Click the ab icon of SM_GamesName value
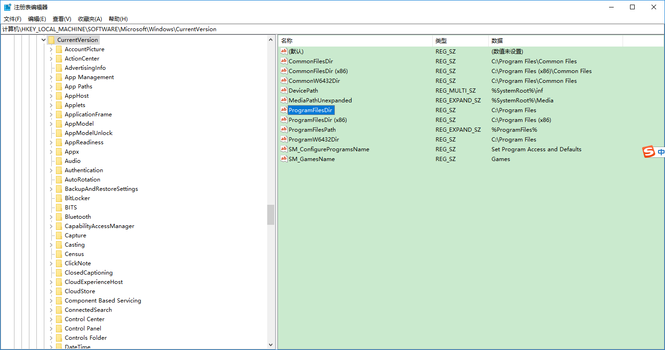Screen dimensions: 665x350 pyautogui.click(x=284, y=159)
